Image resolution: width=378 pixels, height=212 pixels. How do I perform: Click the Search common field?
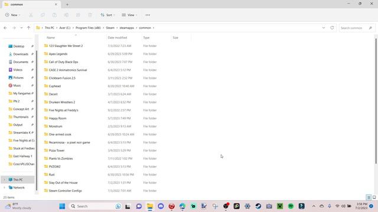click(357, 28)
